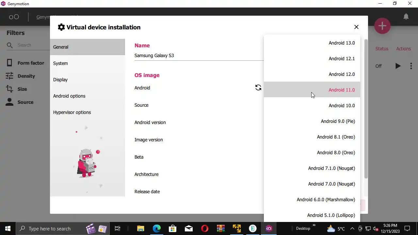This screenshot has width=418, height=235.
Task: Open the notifications bell icon
Action: pos(406,17)
